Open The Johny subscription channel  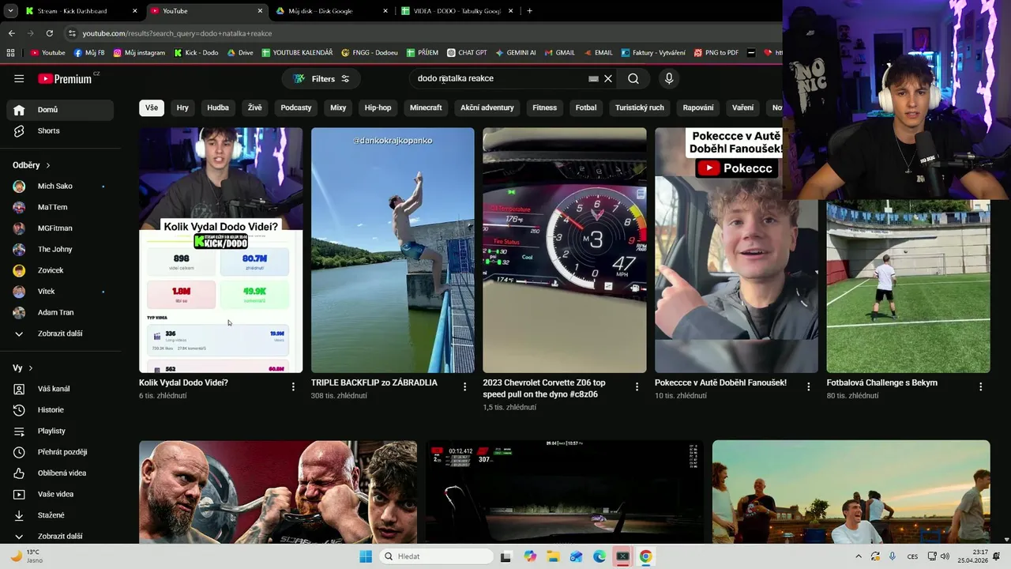tap(60, 250)
